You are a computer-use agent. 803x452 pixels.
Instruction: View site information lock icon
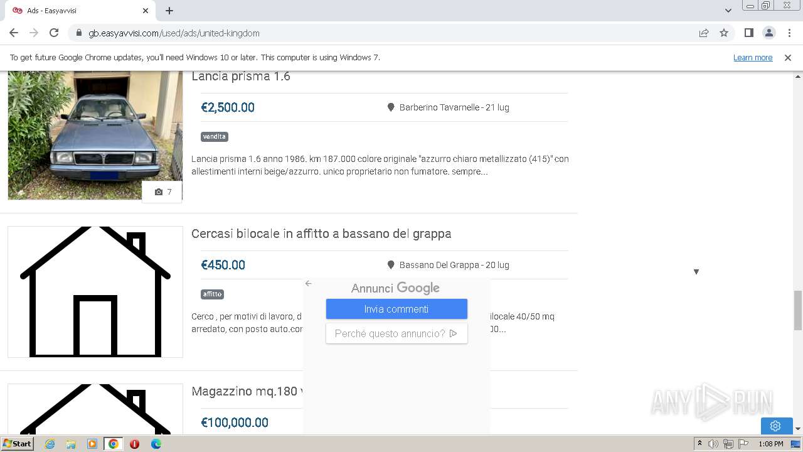(78, 33)
